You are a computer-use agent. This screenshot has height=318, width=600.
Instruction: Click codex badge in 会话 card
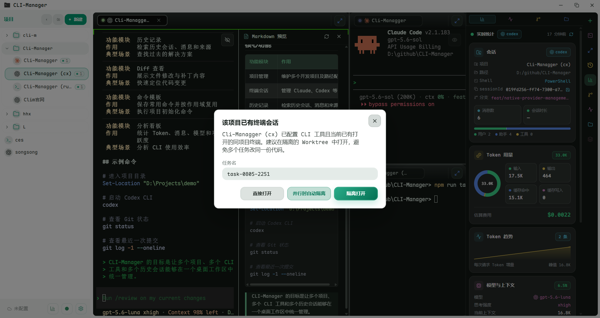tap(558, 52)
